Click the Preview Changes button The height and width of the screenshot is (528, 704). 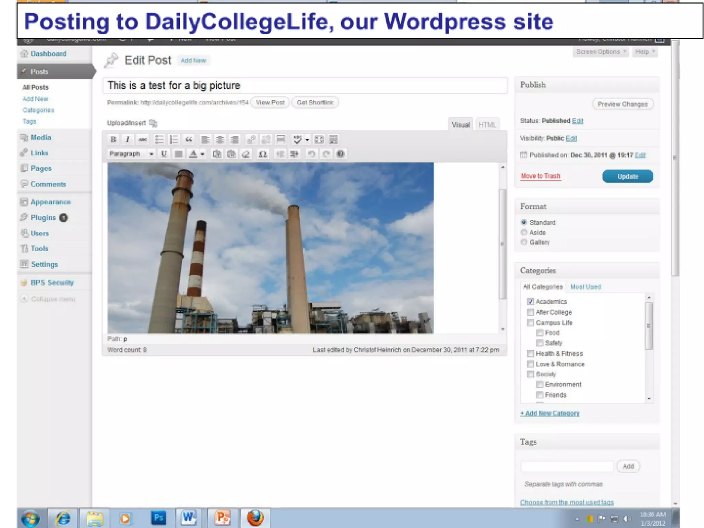click(x=623, y=104)
